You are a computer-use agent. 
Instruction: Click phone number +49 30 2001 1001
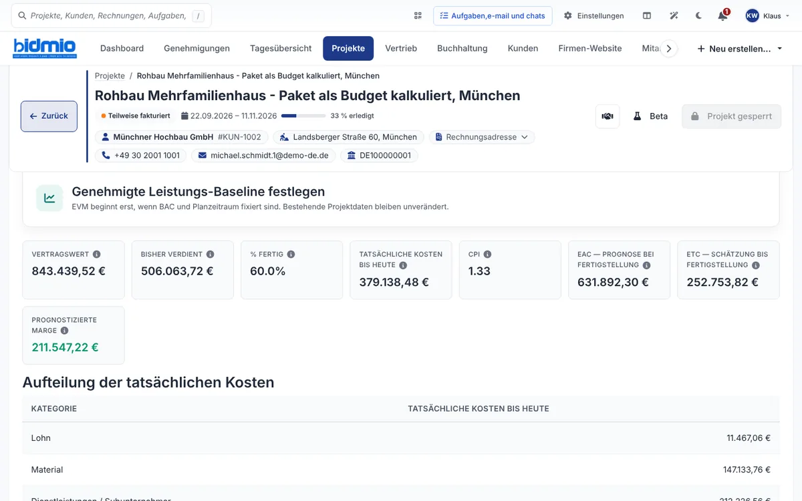point(141,156)
